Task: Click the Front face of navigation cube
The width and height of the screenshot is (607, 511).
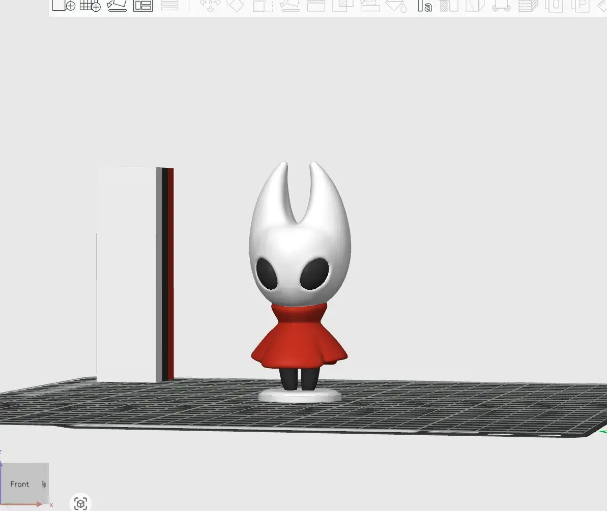Action: click(x=20, y=484)
